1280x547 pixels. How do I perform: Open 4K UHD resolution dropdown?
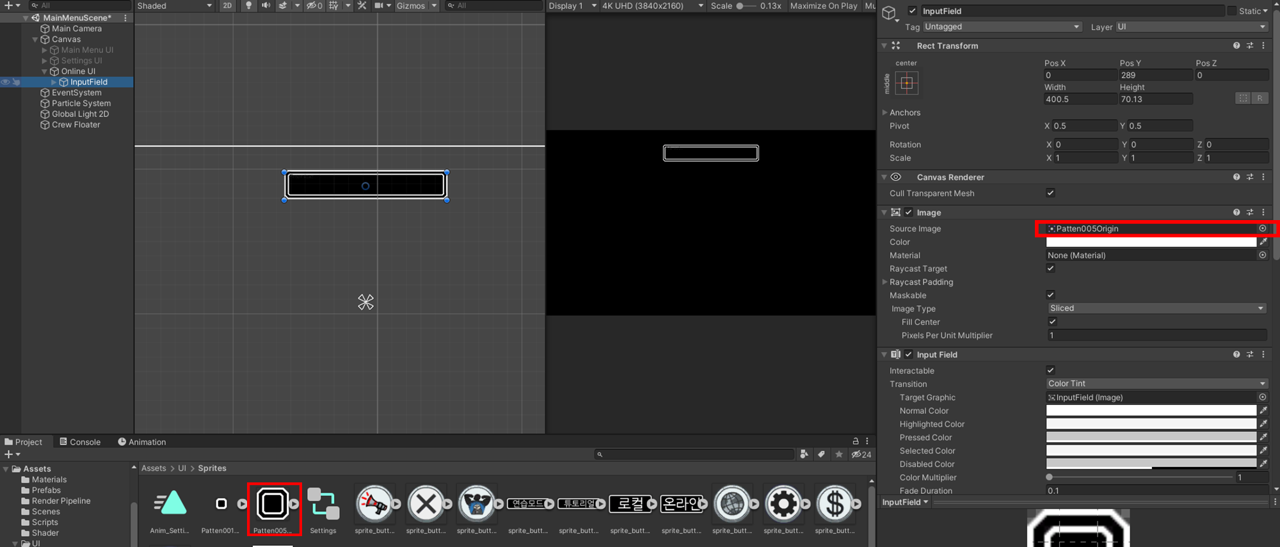(x=653, y=6)
